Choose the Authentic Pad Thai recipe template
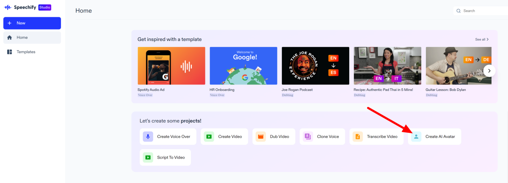The height and width of the screenshot is (183, 508). 387,66
